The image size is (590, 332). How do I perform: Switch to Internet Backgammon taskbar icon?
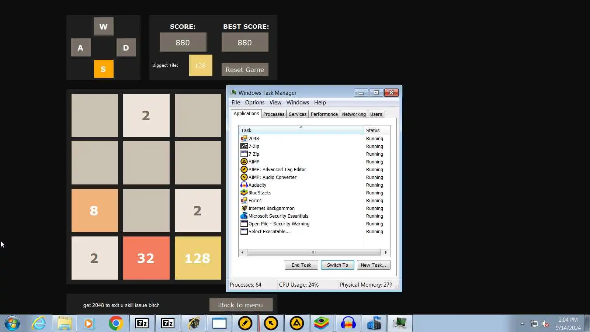[194, 324]
